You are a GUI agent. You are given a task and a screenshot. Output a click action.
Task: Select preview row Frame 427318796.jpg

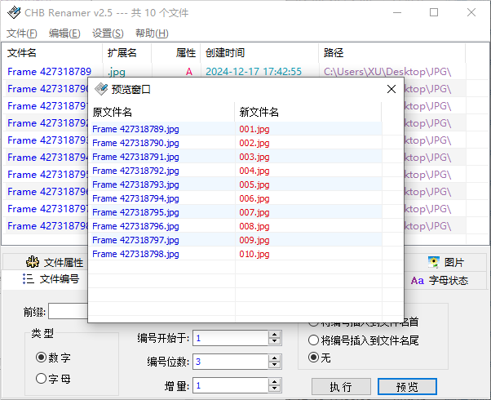tap(135, 226)
